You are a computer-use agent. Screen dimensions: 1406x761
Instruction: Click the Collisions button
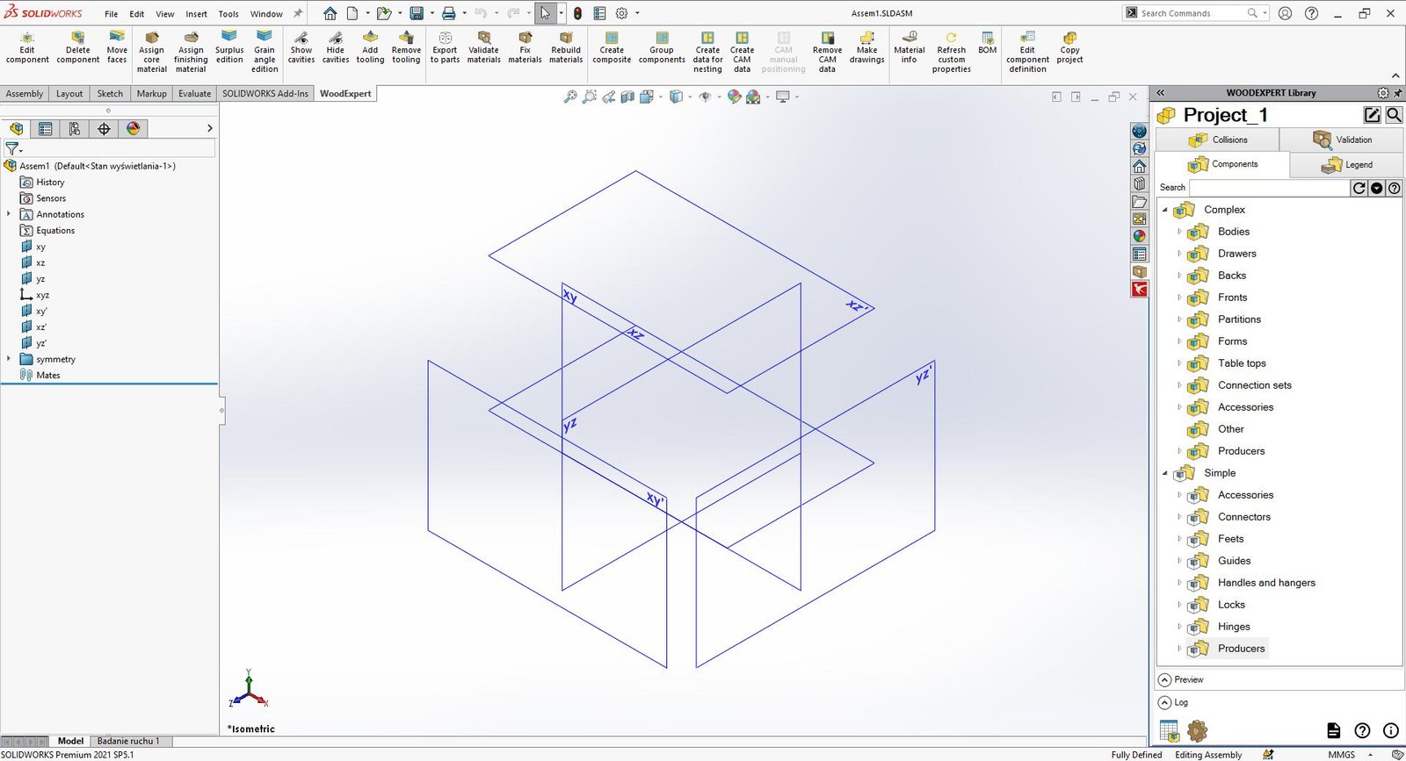1217,140
